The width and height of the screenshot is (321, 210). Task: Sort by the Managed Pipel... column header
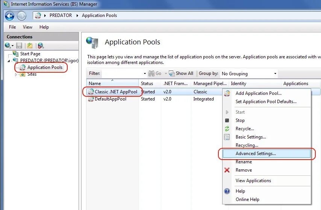(x=210, y=84)
